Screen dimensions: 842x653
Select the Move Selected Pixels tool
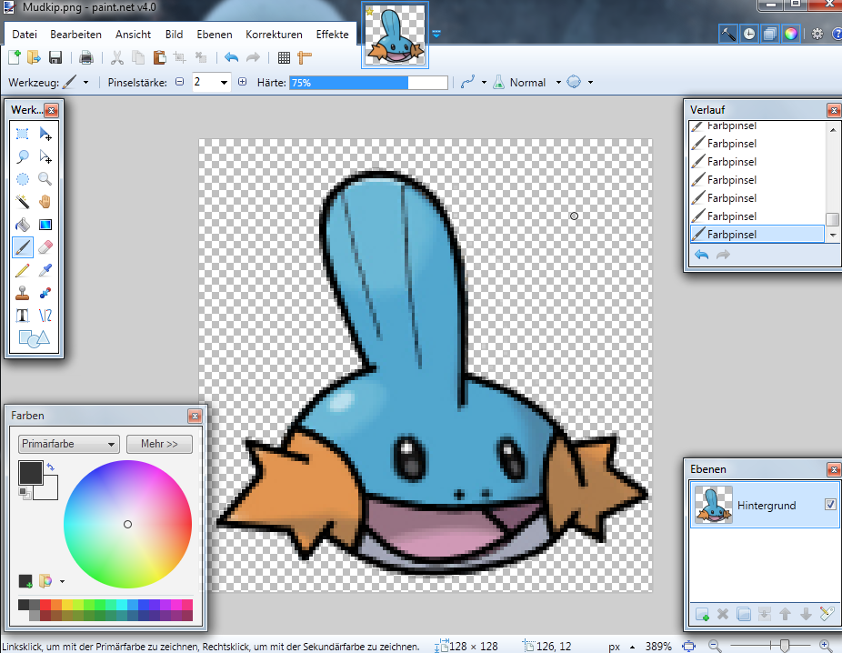(45, 134)
